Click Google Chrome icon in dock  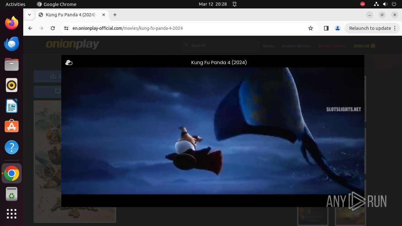(x=12, y=173)
